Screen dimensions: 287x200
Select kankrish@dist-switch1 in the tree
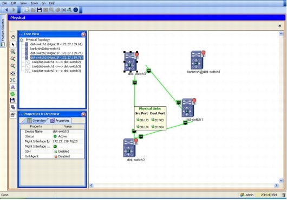point(45,49)
